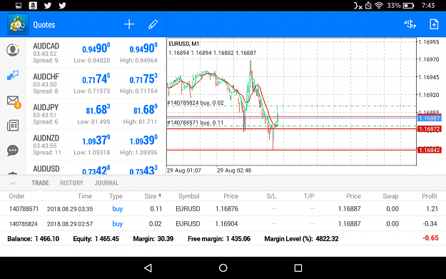This screenshot has height=279, width=446.
Task: Tap total profit -0.65
Action: point(430,238)
